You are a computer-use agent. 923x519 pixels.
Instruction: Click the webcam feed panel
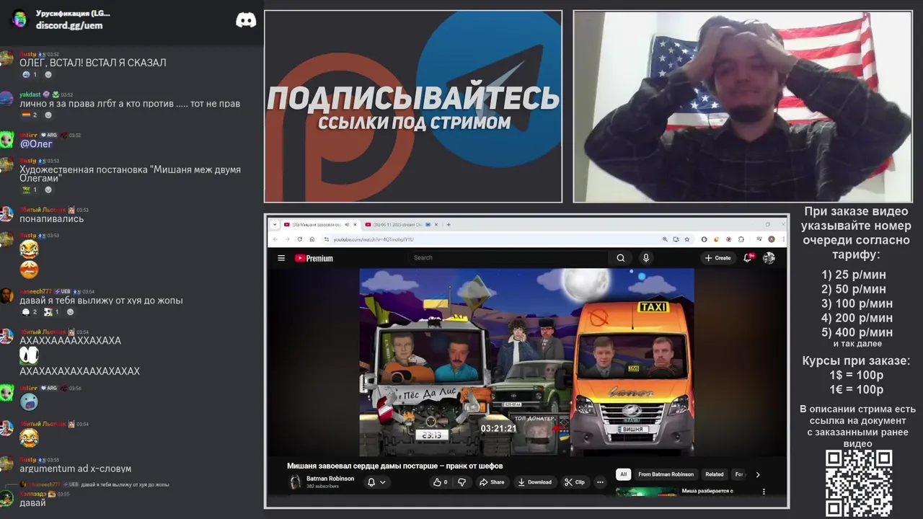pos(743,106)
